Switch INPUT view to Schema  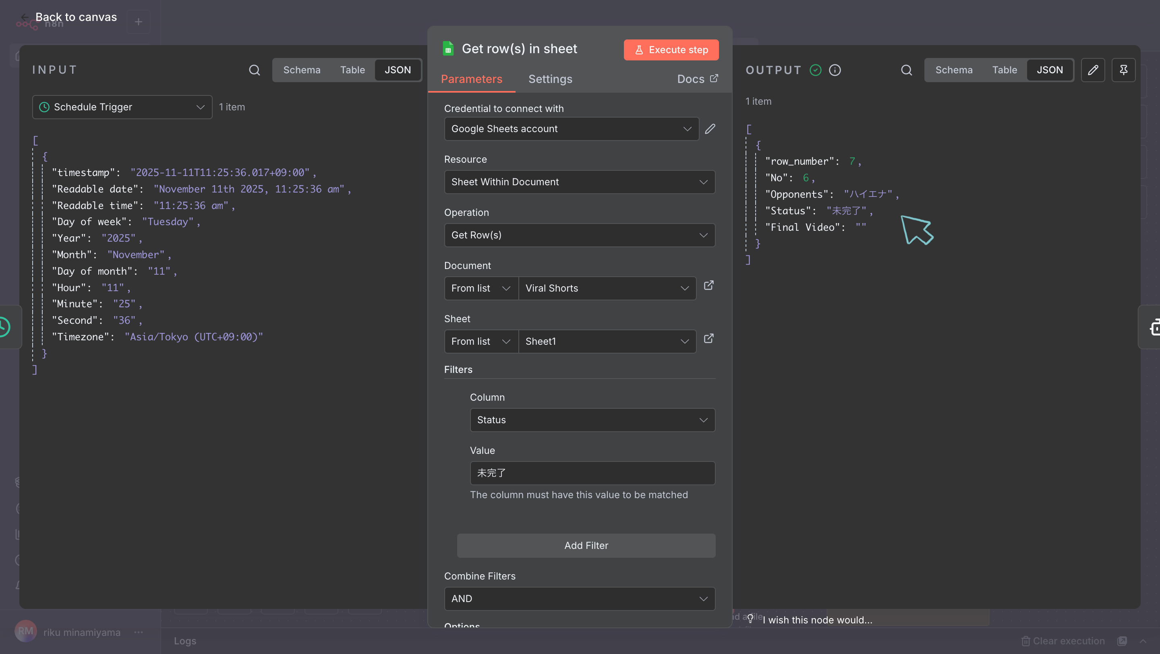(x=302, y=70)
